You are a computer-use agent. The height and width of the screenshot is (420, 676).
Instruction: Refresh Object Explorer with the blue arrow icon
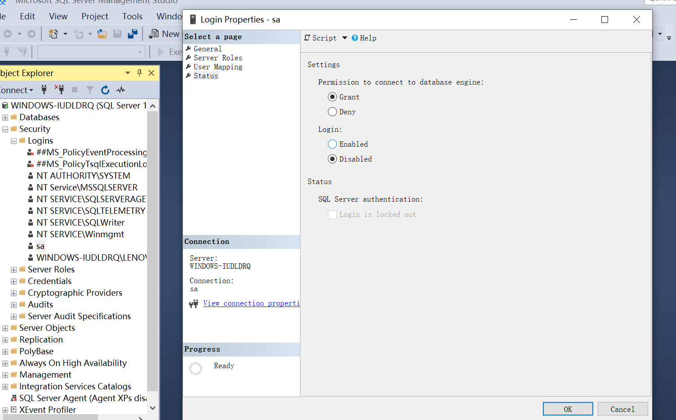tap(105, 90)
